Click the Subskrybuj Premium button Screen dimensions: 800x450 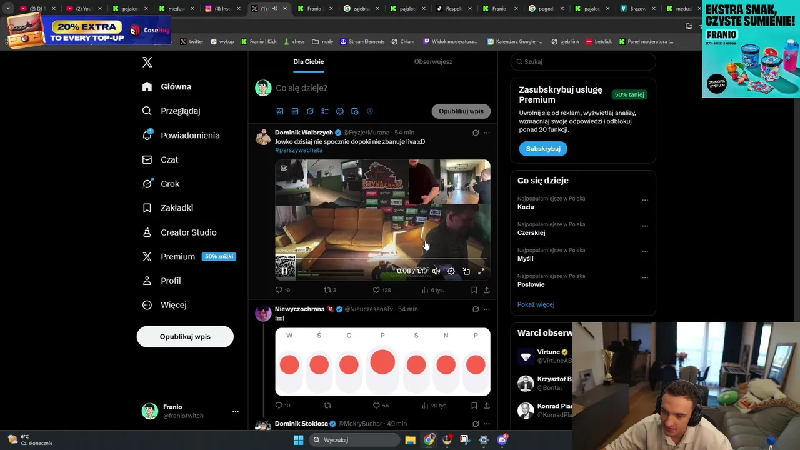[x=543, y=149]
